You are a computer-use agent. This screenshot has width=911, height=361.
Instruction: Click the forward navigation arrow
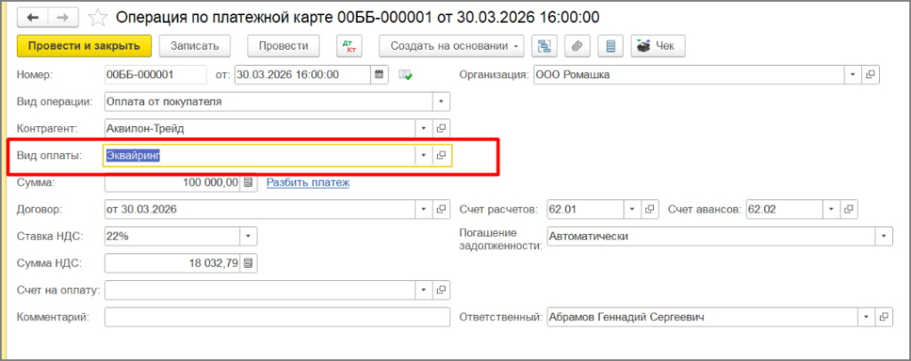pos(63,17)
